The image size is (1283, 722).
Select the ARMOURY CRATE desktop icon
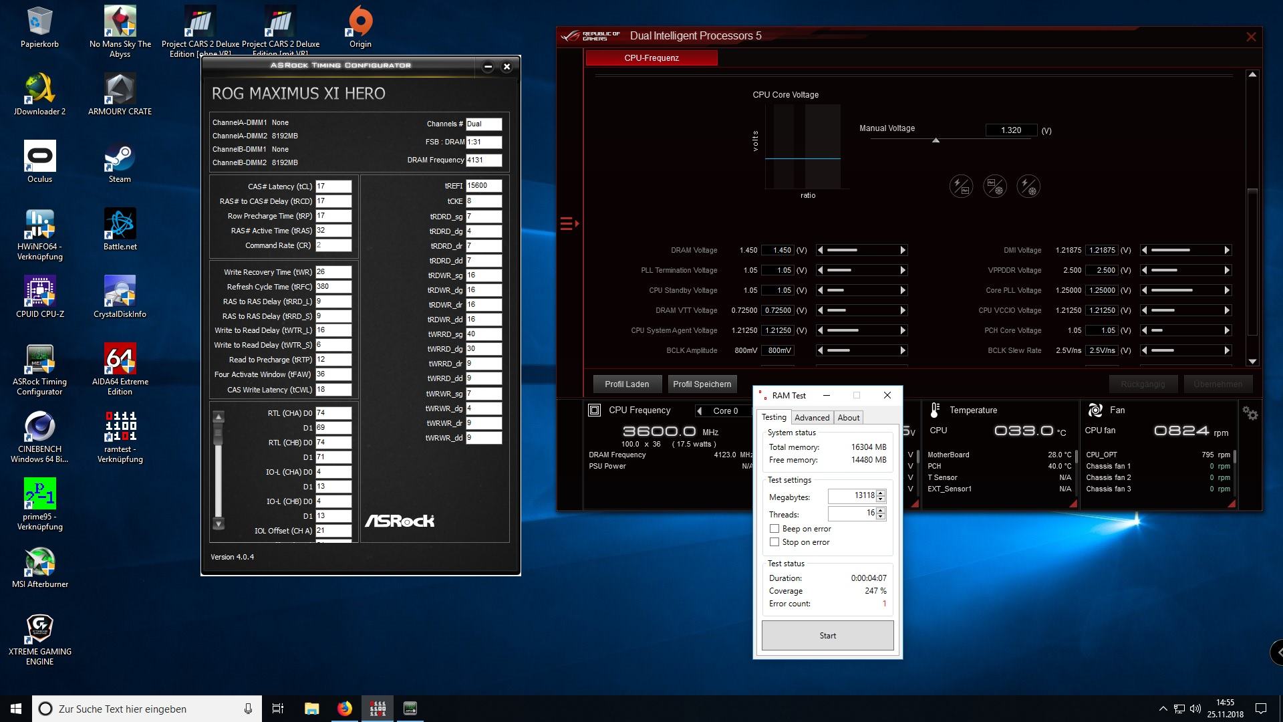click(x=120, y=94)
